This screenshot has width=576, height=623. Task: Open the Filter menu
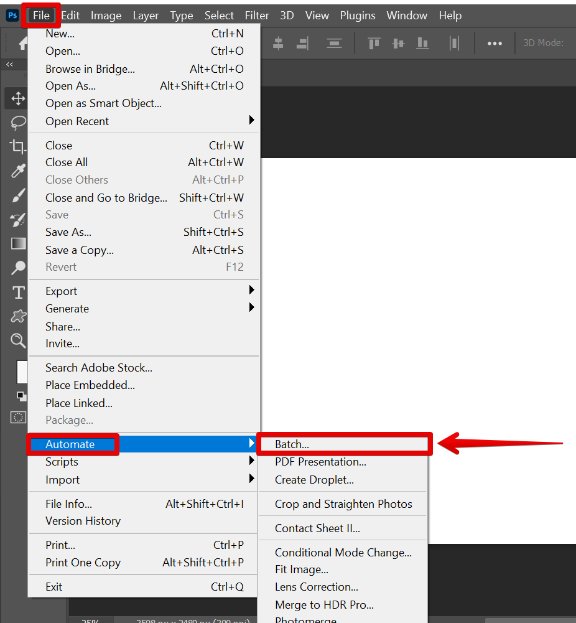[x=257, y=16]
